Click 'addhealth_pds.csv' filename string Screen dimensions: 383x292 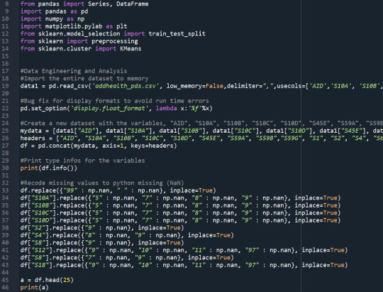tap(126, 86)
